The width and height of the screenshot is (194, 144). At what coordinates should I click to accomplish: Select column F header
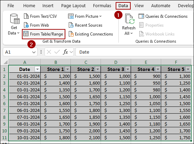(x=176, y=62)
